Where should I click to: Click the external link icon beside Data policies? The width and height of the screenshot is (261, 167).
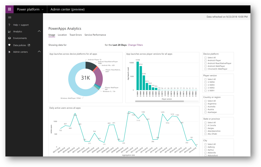point(29,45)
